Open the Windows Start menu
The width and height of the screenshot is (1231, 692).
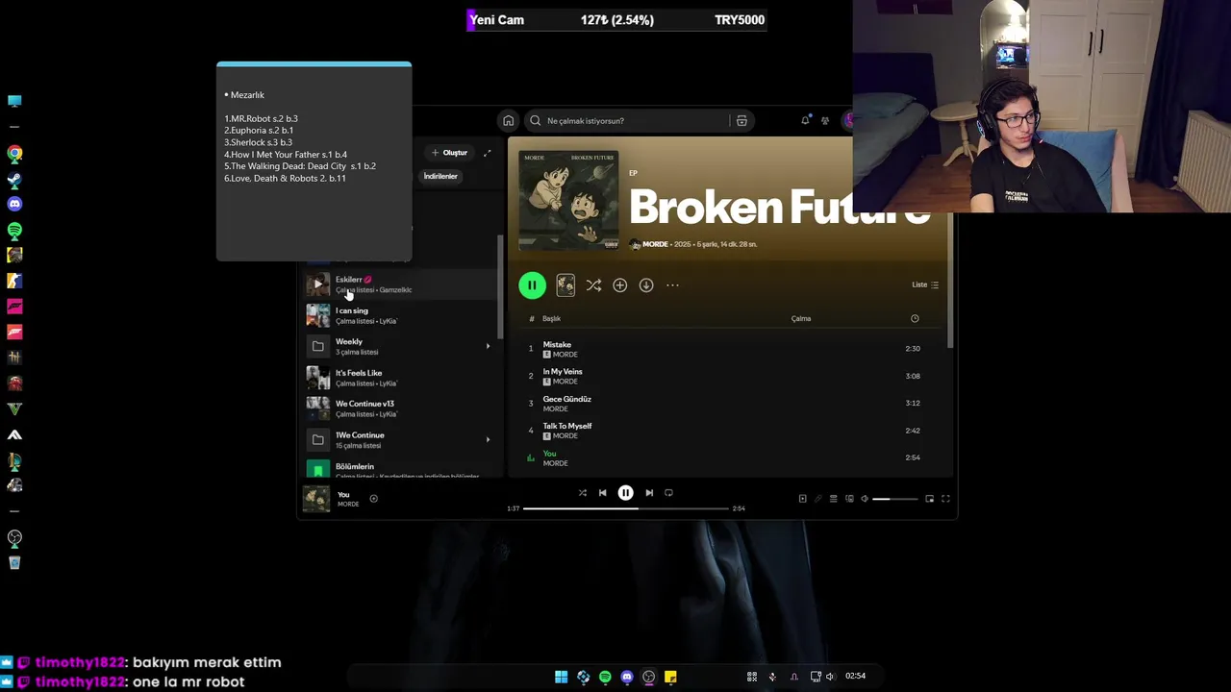coord(561,677)
